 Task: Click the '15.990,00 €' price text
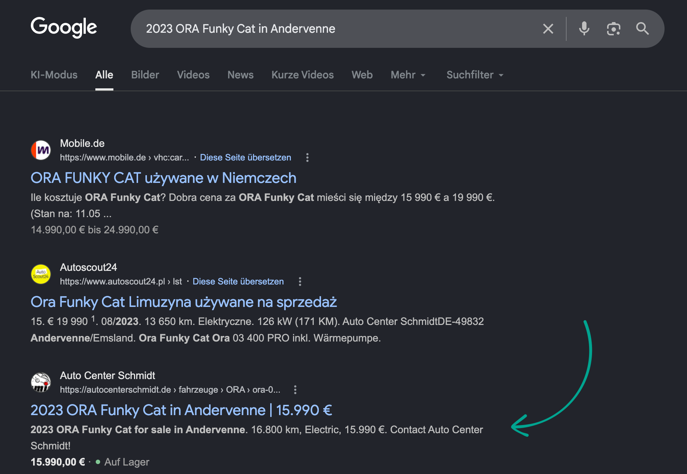pyautogui.click(x=58, y=462)
